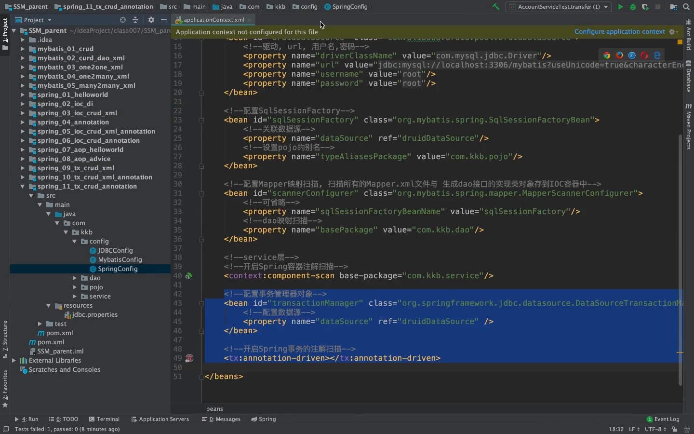This screenshot has width=694, height=434.
Task: Open line separator LF selector
Action: (634, 429)
